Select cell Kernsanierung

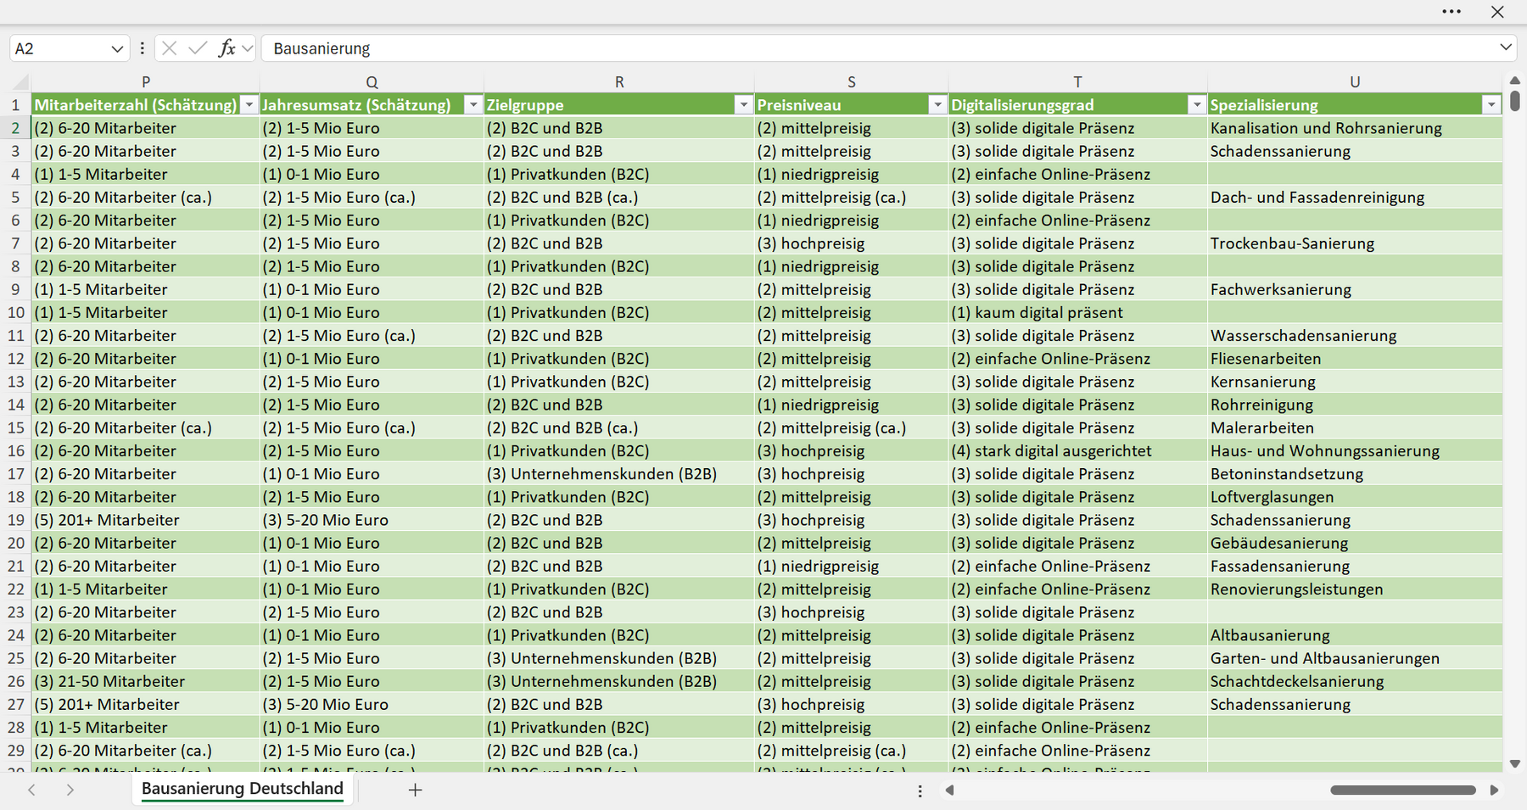point(1355,382)
